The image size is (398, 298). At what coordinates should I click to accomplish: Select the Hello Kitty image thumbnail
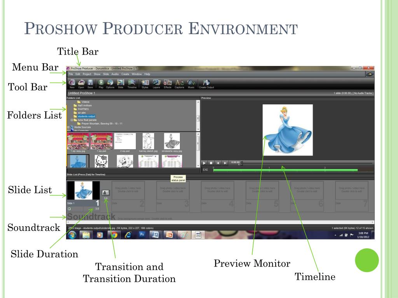coord(101,161)
